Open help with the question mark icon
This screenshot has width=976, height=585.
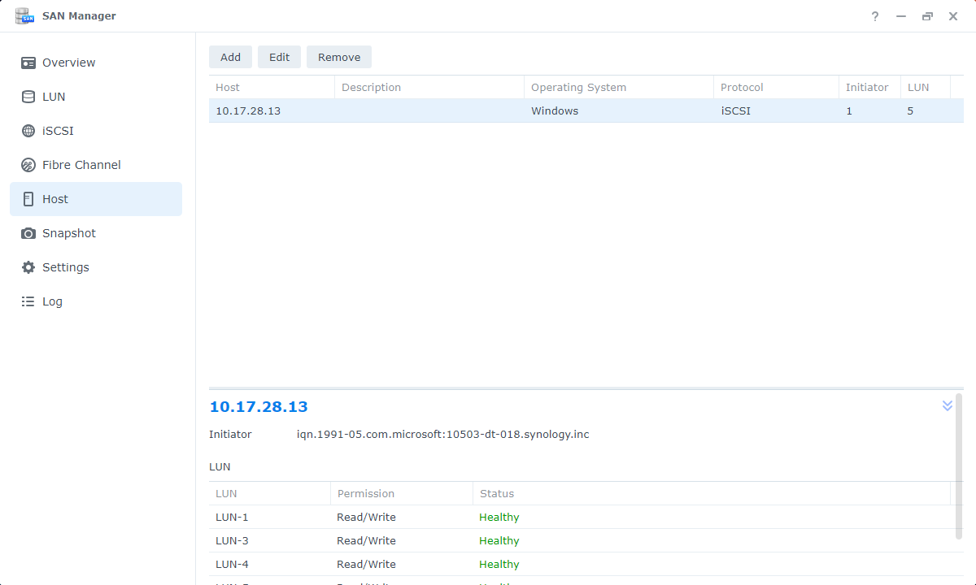[875, 16]
